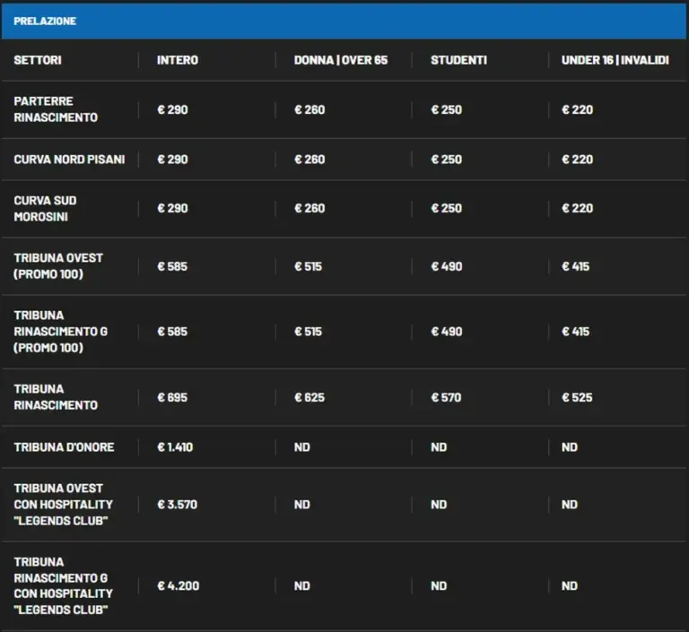Select the Parterre Rinascimento row label
Viewport: 689px width, 632px height.
click(56, 109)
